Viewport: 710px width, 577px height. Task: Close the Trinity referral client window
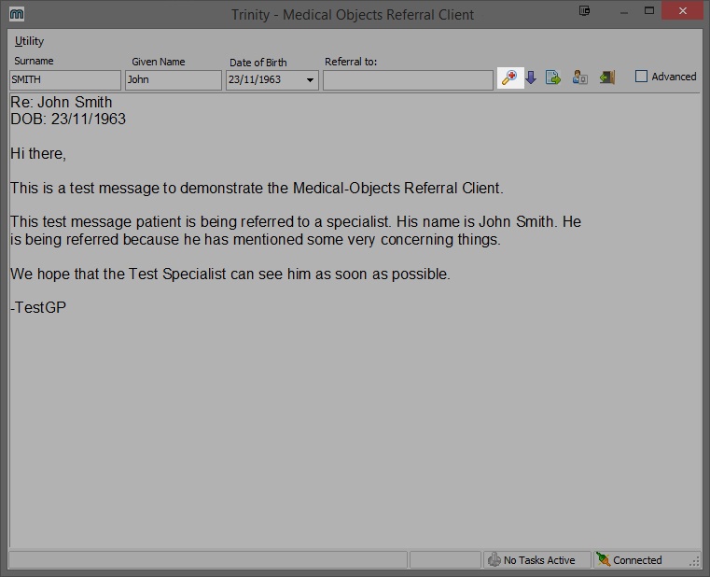tap(683, 10)
